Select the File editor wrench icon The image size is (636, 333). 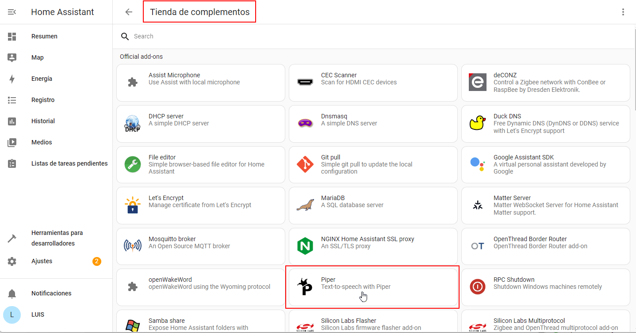[132, 164]
